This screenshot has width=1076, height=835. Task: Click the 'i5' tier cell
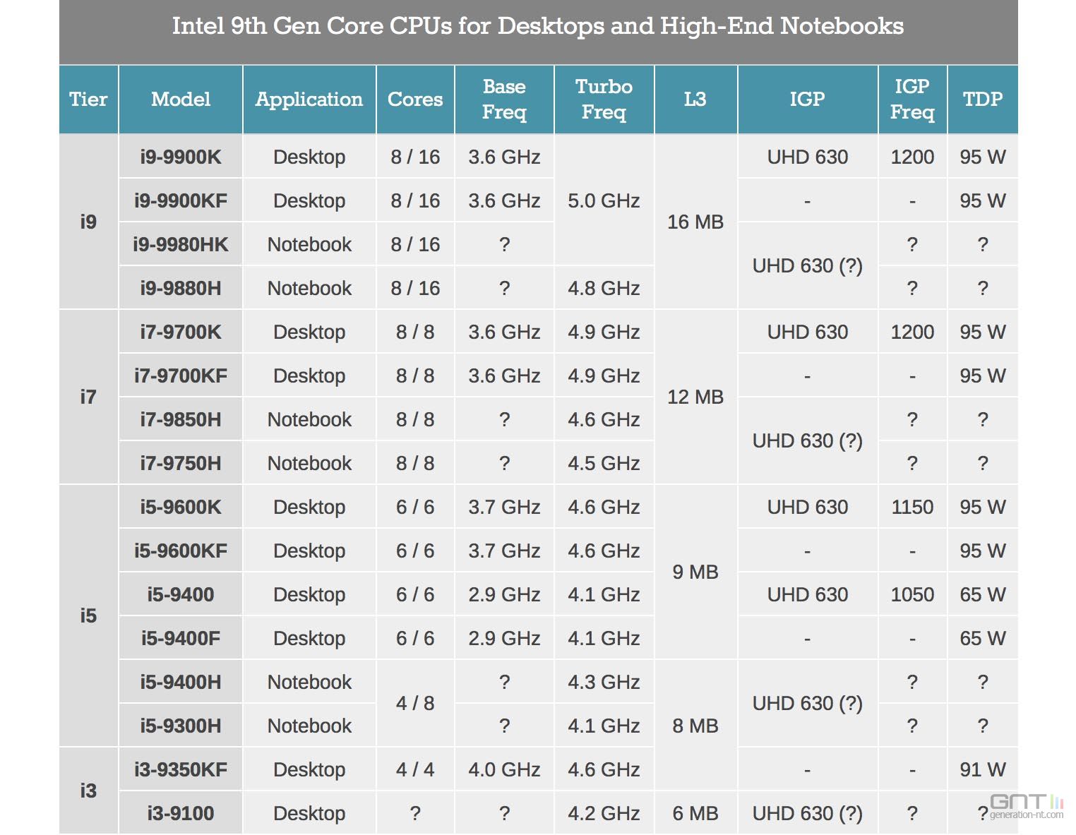88,615
